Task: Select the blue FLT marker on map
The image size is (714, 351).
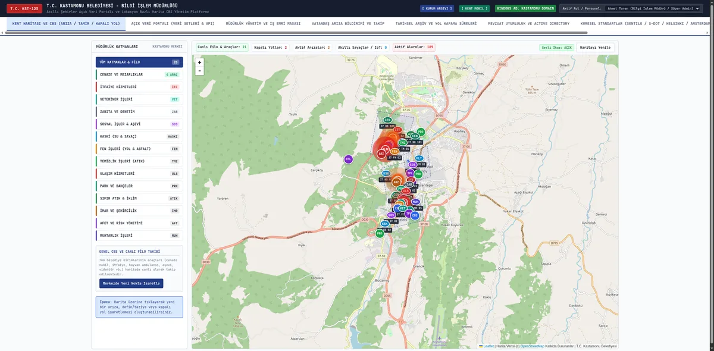Action: [419, 158]
